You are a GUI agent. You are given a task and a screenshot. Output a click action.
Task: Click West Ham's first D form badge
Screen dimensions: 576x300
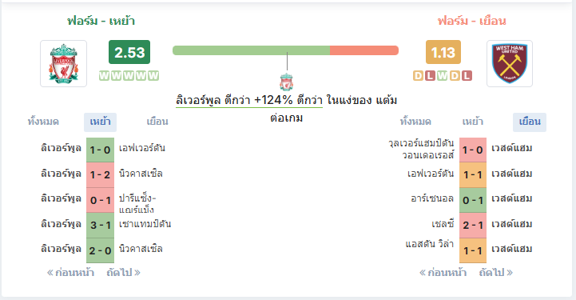(418, 76)
